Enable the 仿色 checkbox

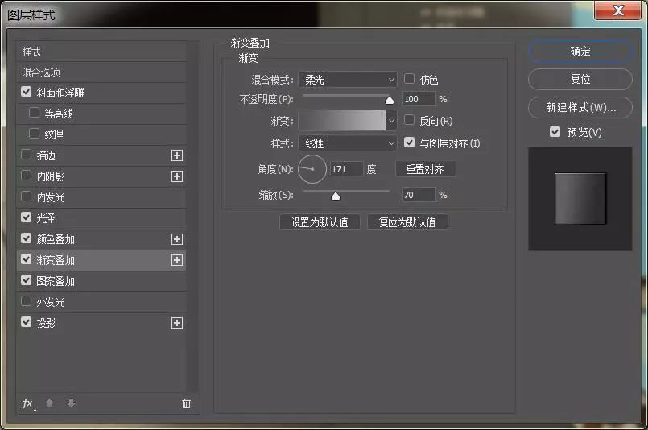(x=410, y=79)
